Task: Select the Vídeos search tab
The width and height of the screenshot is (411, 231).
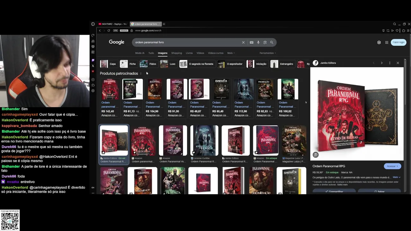Action: click(200, 53)
